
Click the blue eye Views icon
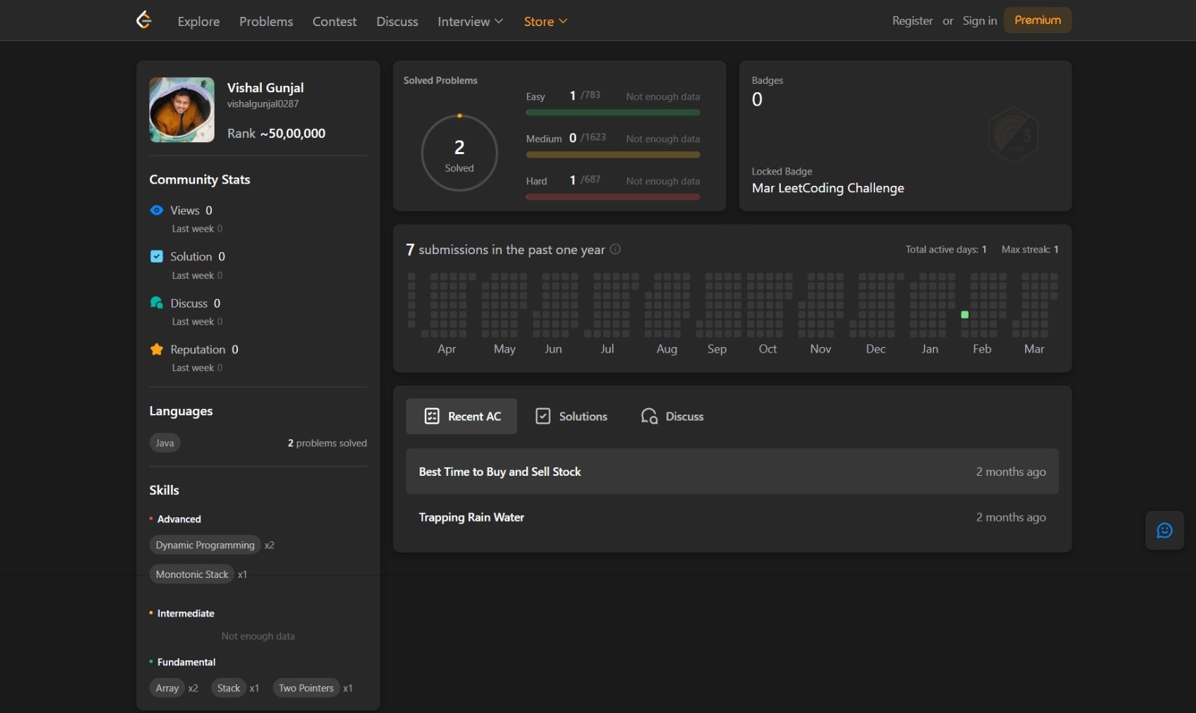pos(157,210)
